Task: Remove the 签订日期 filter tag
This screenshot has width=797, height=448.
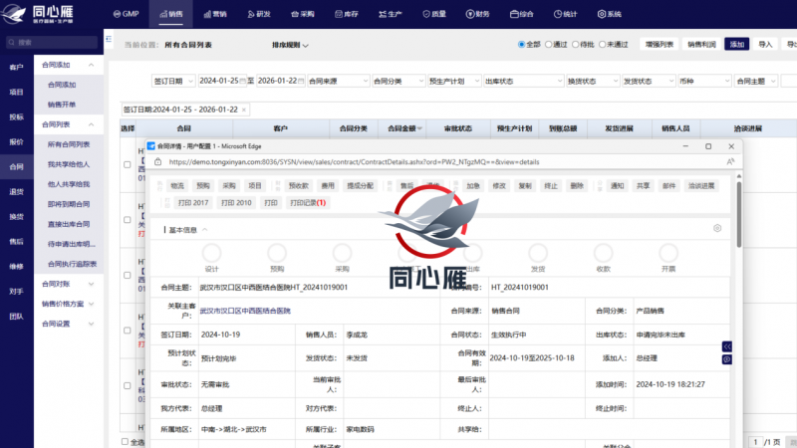Action: tap(244, 110)
